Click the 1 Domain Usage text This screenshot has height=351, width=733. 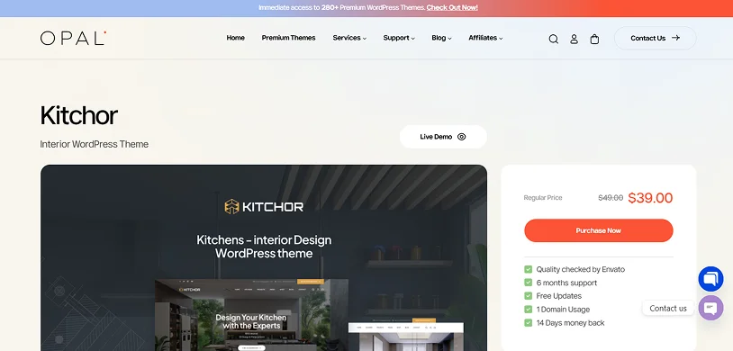tap(563, 310)
